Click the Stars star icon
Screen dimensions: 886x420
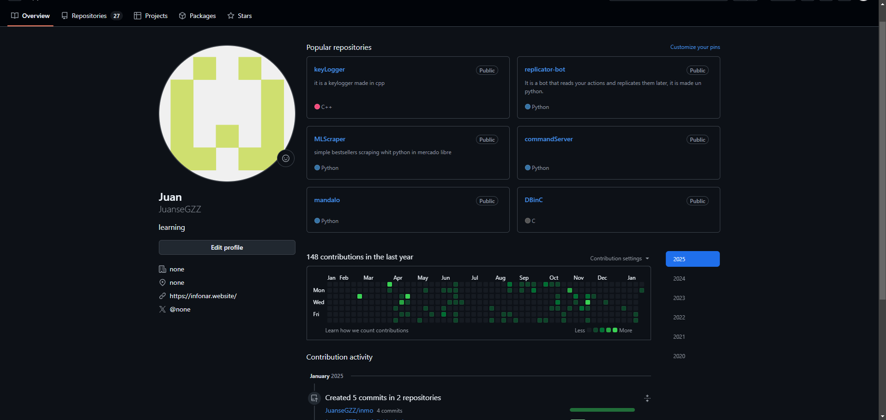[231, 16]
